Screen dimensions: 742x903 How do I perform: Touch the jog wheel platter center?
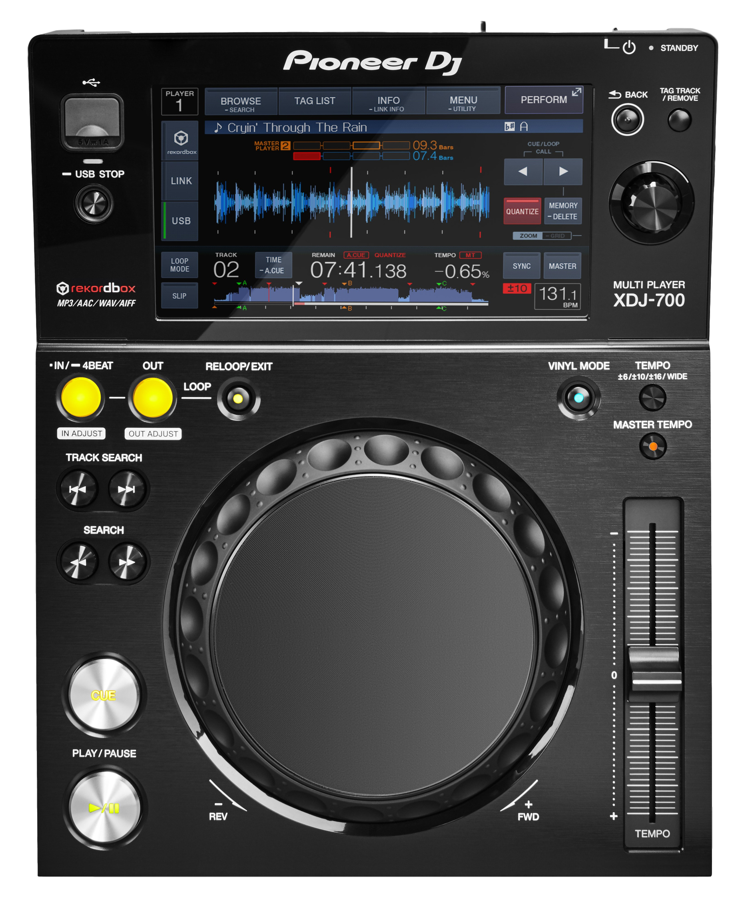[373, 636]
